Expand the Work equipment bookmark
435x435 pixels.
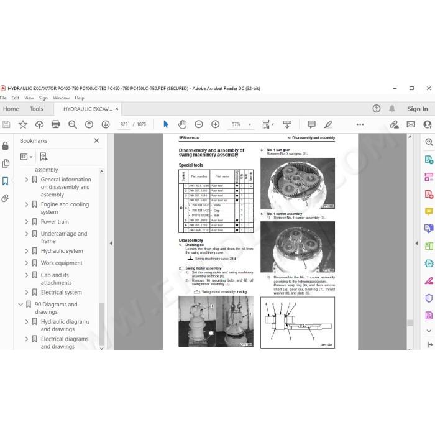click(x=27, y=263)
